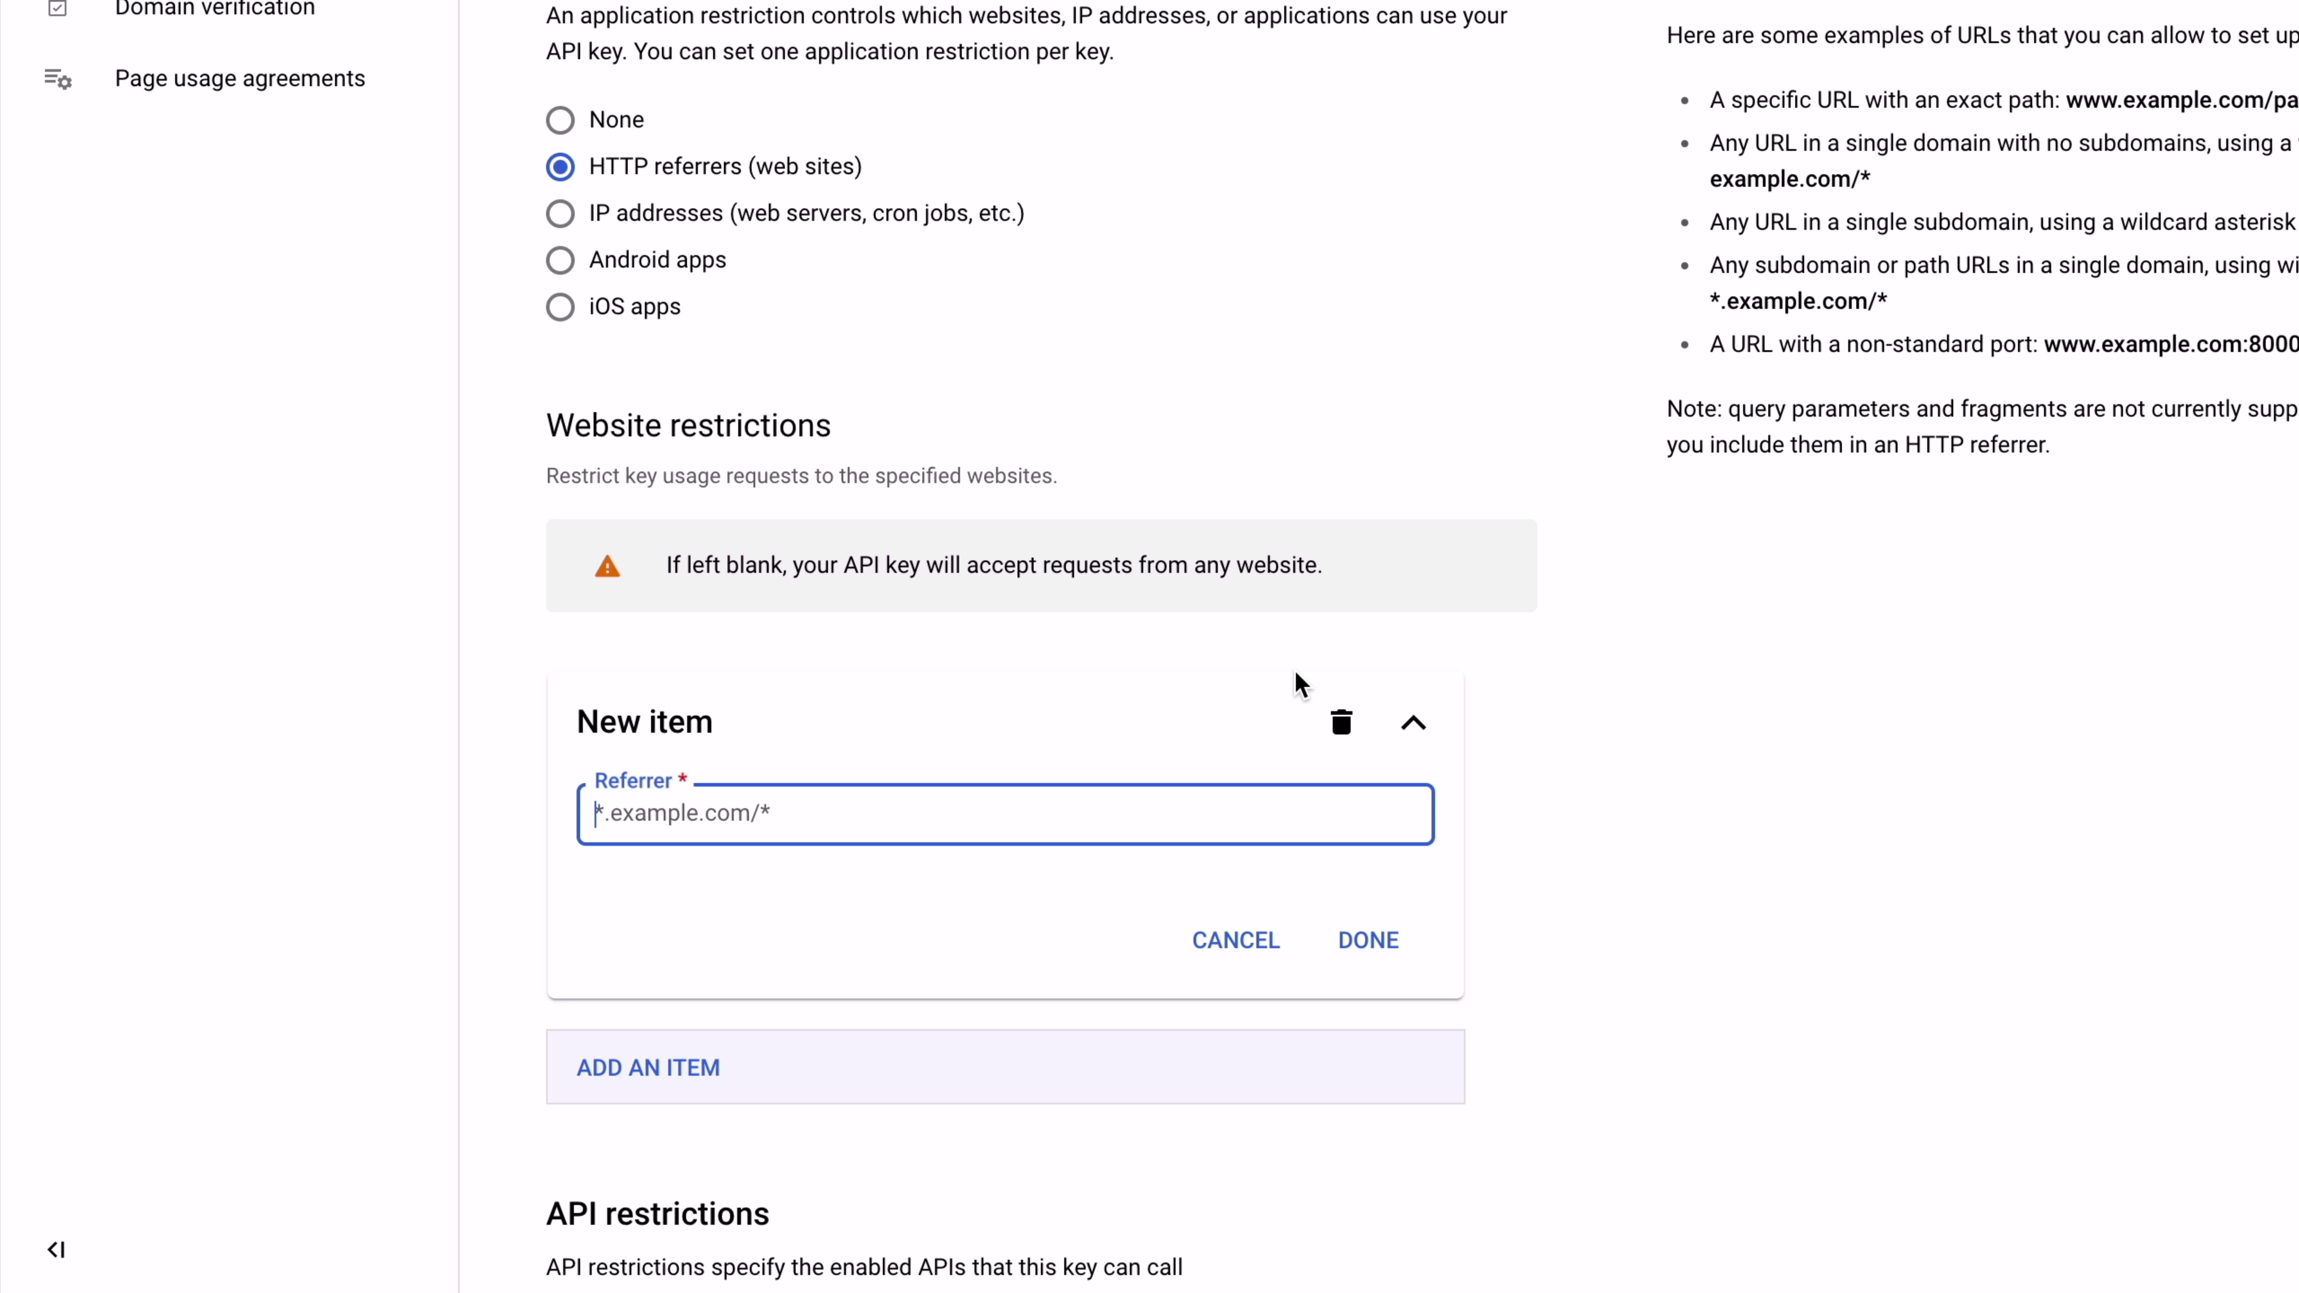This screenshot has width=2299, height=1293.
Task: Click the CANCEL button
Action: (x=1236, y=939)
